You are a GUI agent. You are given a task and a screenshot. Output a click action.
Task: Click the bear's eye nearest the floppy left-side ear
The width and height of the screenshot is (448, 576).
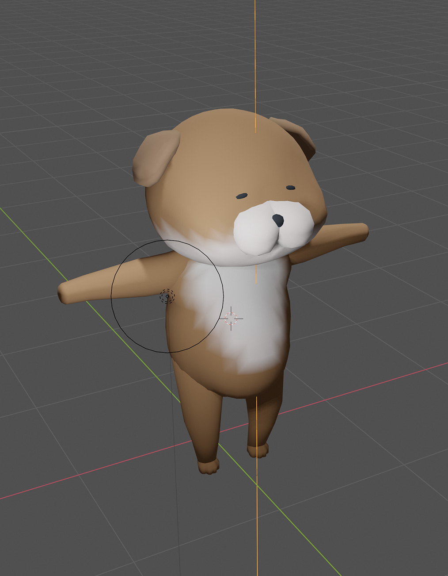click(x=242, y=196)
